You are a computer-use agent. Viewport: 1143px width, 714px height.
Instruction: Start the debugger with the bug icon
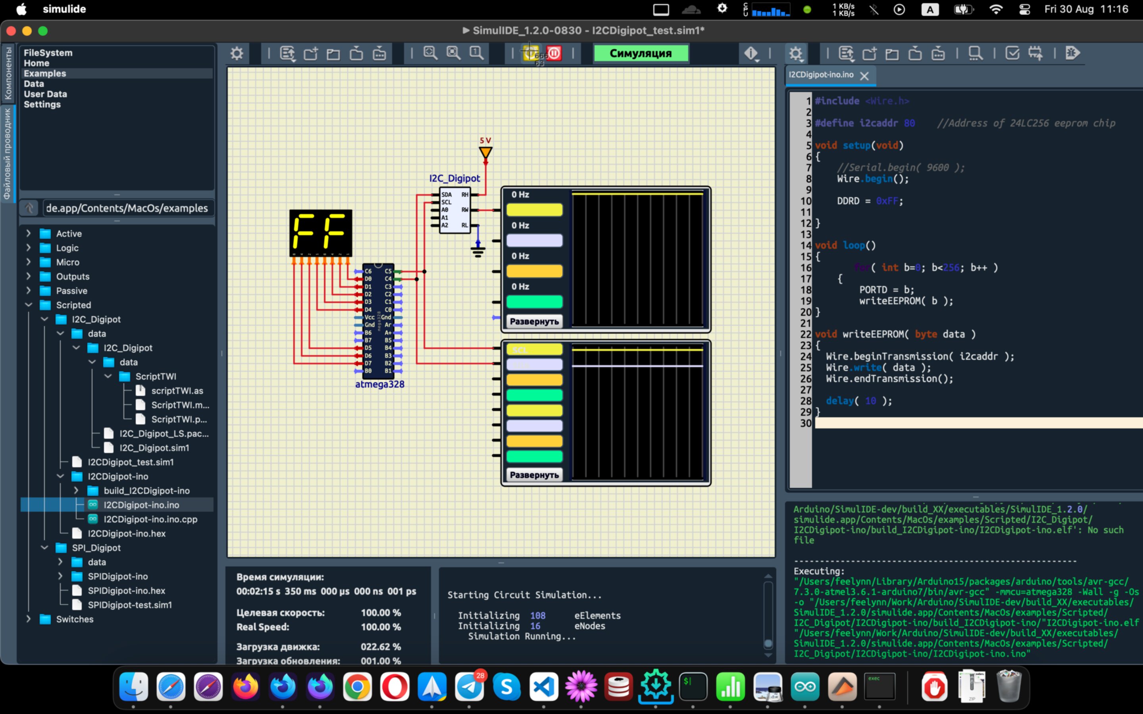click(x=1072, y=54)
